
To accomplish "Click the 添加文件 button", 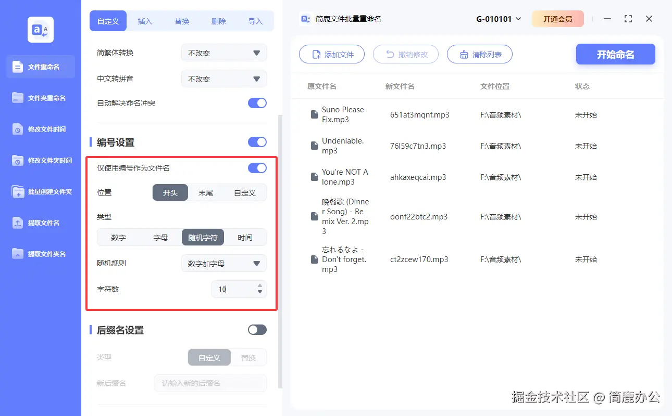I will (332, 54).
